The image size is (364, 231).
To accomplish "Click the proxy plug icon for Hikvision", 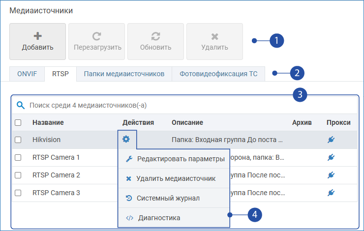I will tap(331, 140).
